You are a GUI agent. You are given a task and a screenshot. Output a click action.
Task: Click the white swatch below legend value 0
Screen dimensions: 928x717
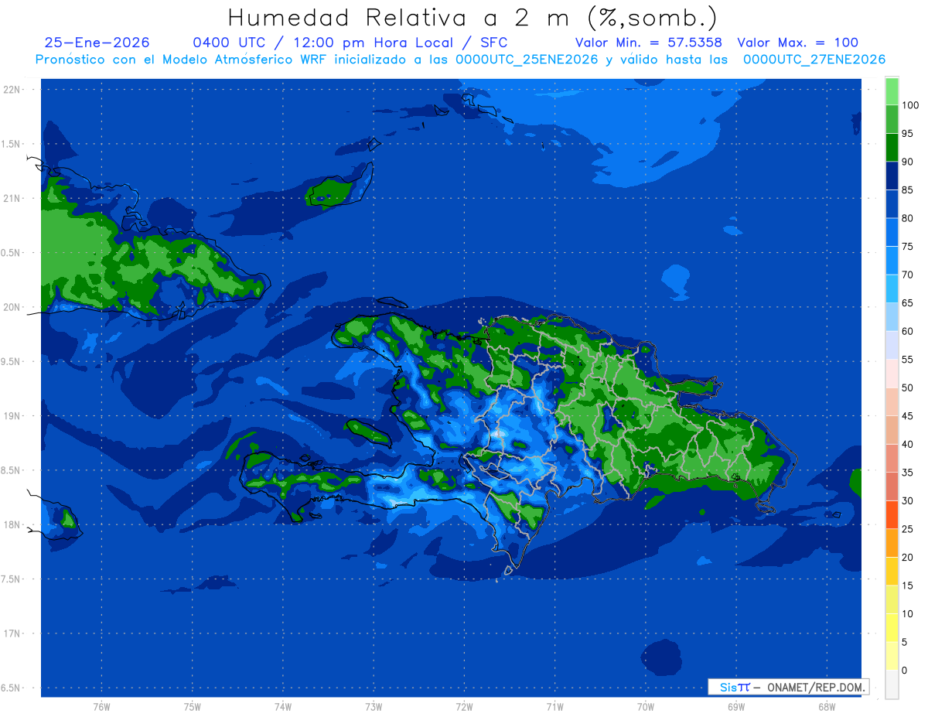pyautogui.click(x=892, y=684)
